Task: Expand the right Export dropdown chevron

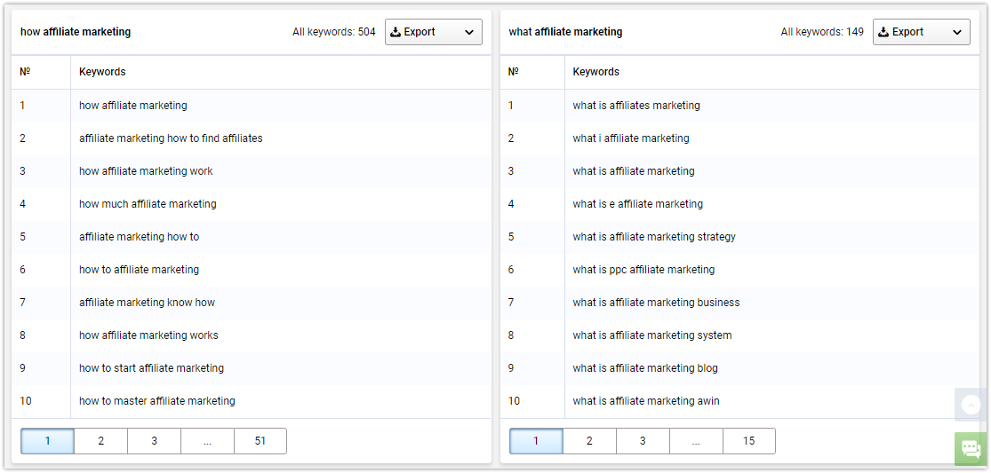Action: (957, 32)
